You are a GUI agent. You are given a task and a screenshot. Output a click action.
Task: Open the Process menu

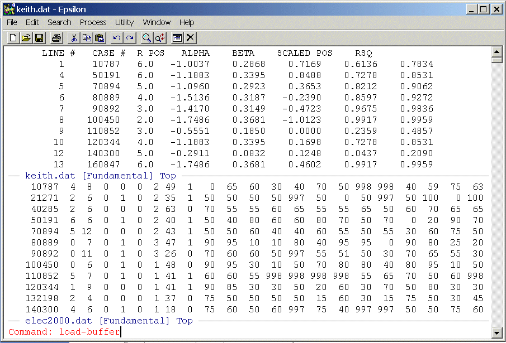[93, 22]
